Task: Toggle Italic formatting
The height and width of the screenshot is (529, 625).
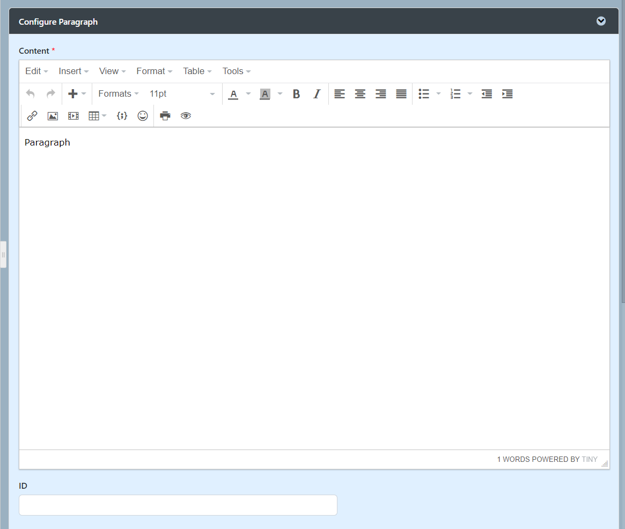Action: tap(317, 94)
